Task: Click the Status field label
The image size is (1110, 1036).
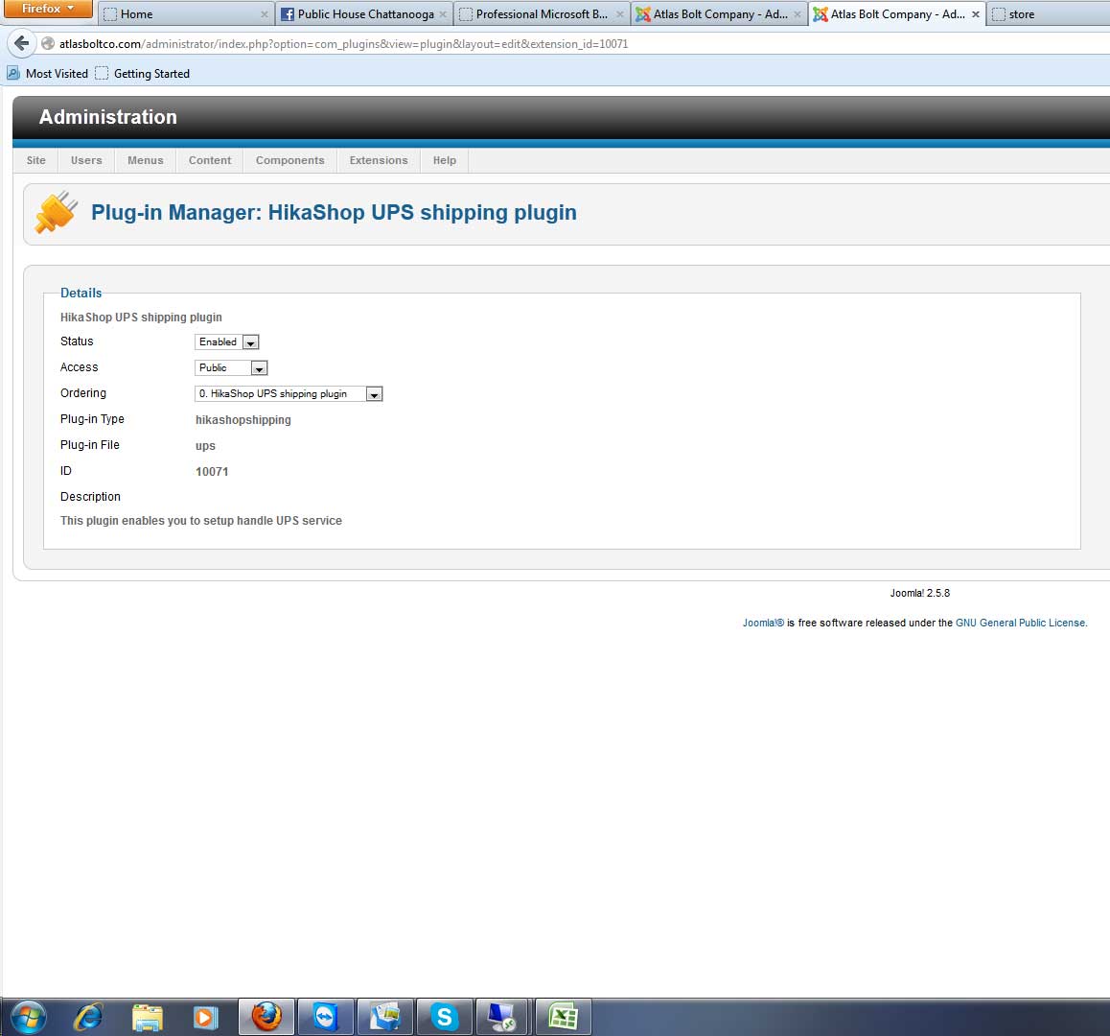Action: (x=77, y=341)
